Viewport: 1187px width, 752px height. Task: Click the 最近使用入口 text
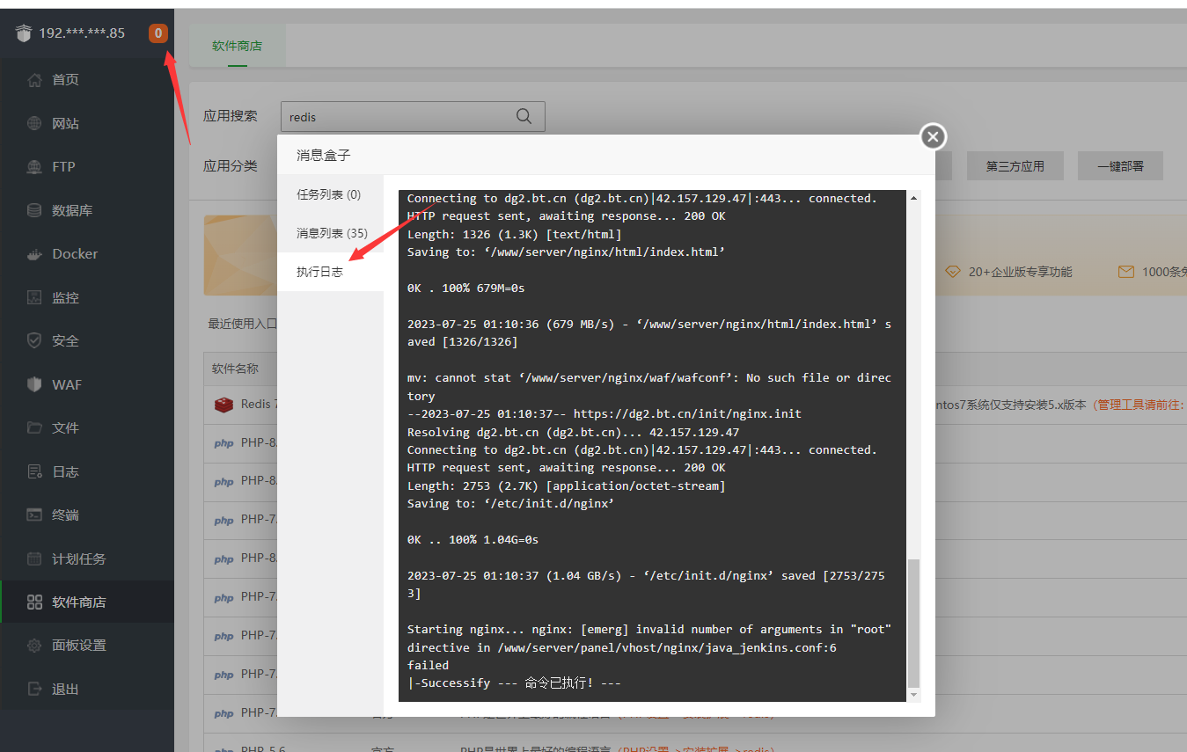(243, 324)
